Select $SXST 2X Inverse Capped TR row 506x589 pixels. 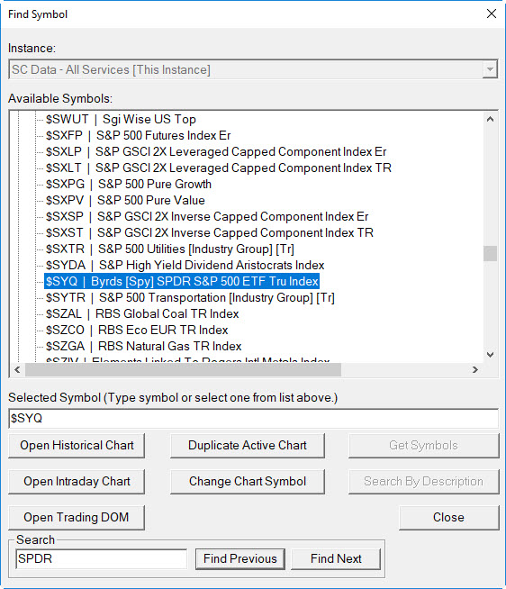210,232
